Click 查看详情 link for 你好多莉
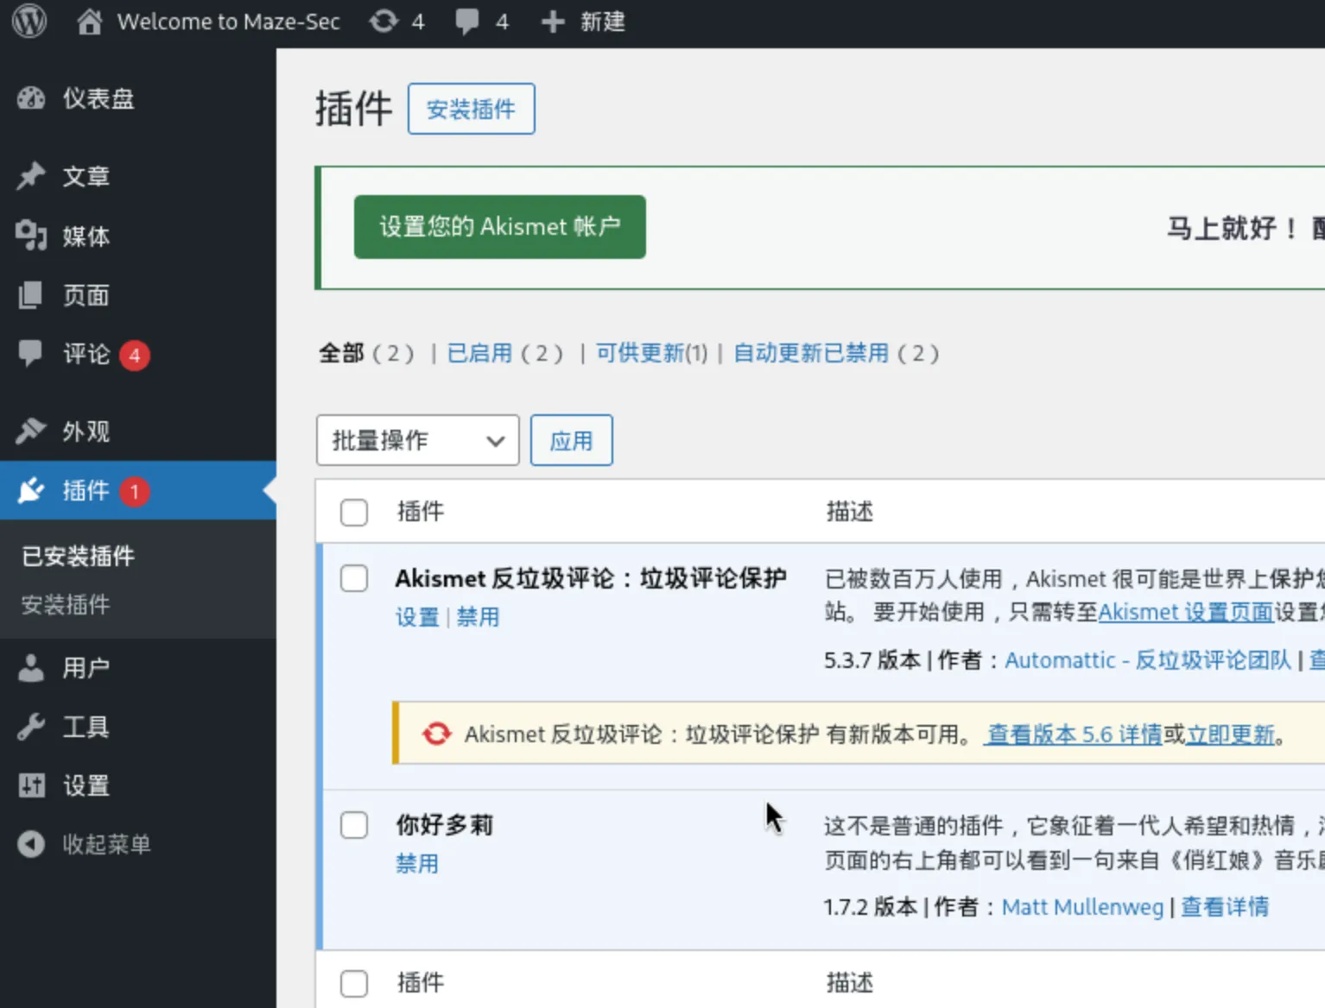 (1225, 907)
